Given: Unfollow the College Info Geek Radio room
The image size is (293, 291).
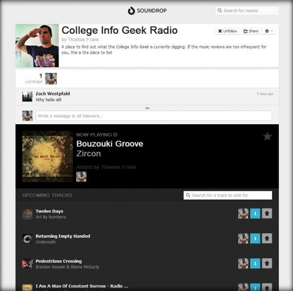Looking at the screenshot, I should (228, 31).
